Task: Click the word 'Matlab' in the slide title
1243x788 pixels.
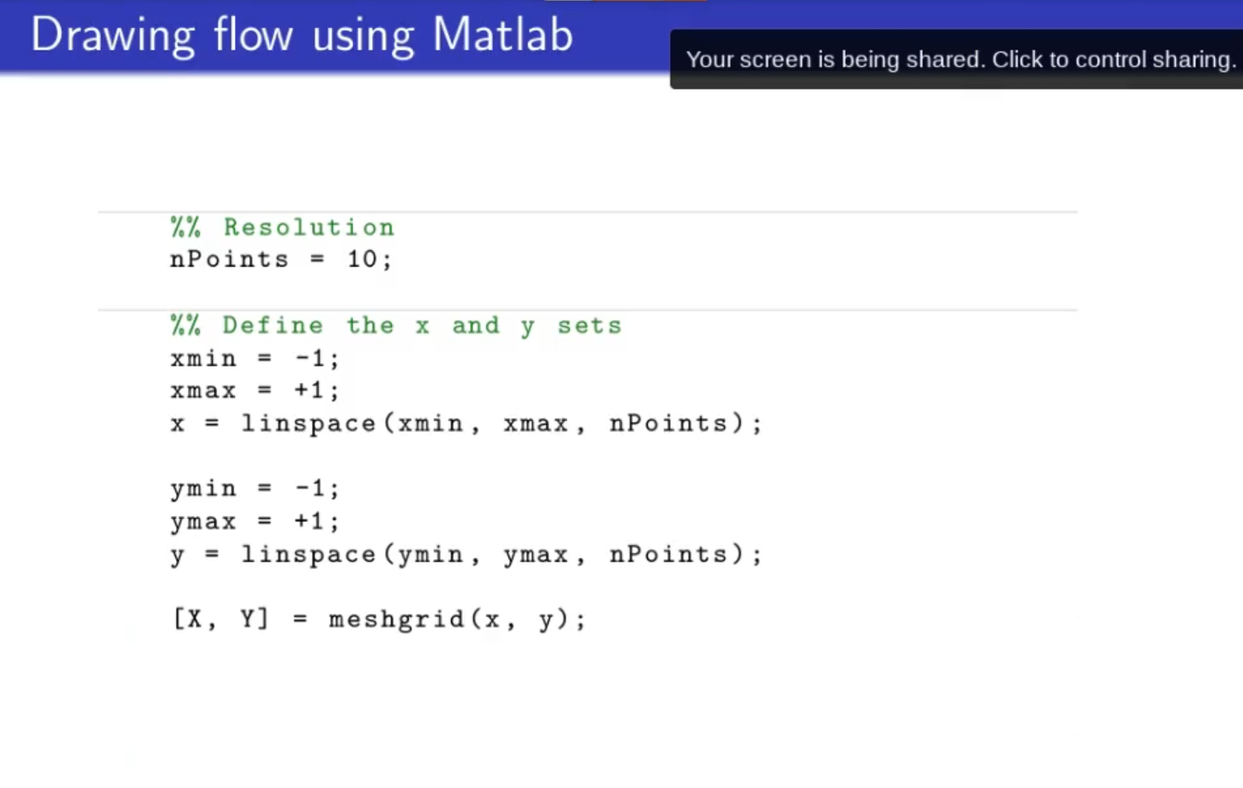Action: [x=503, y=36]
